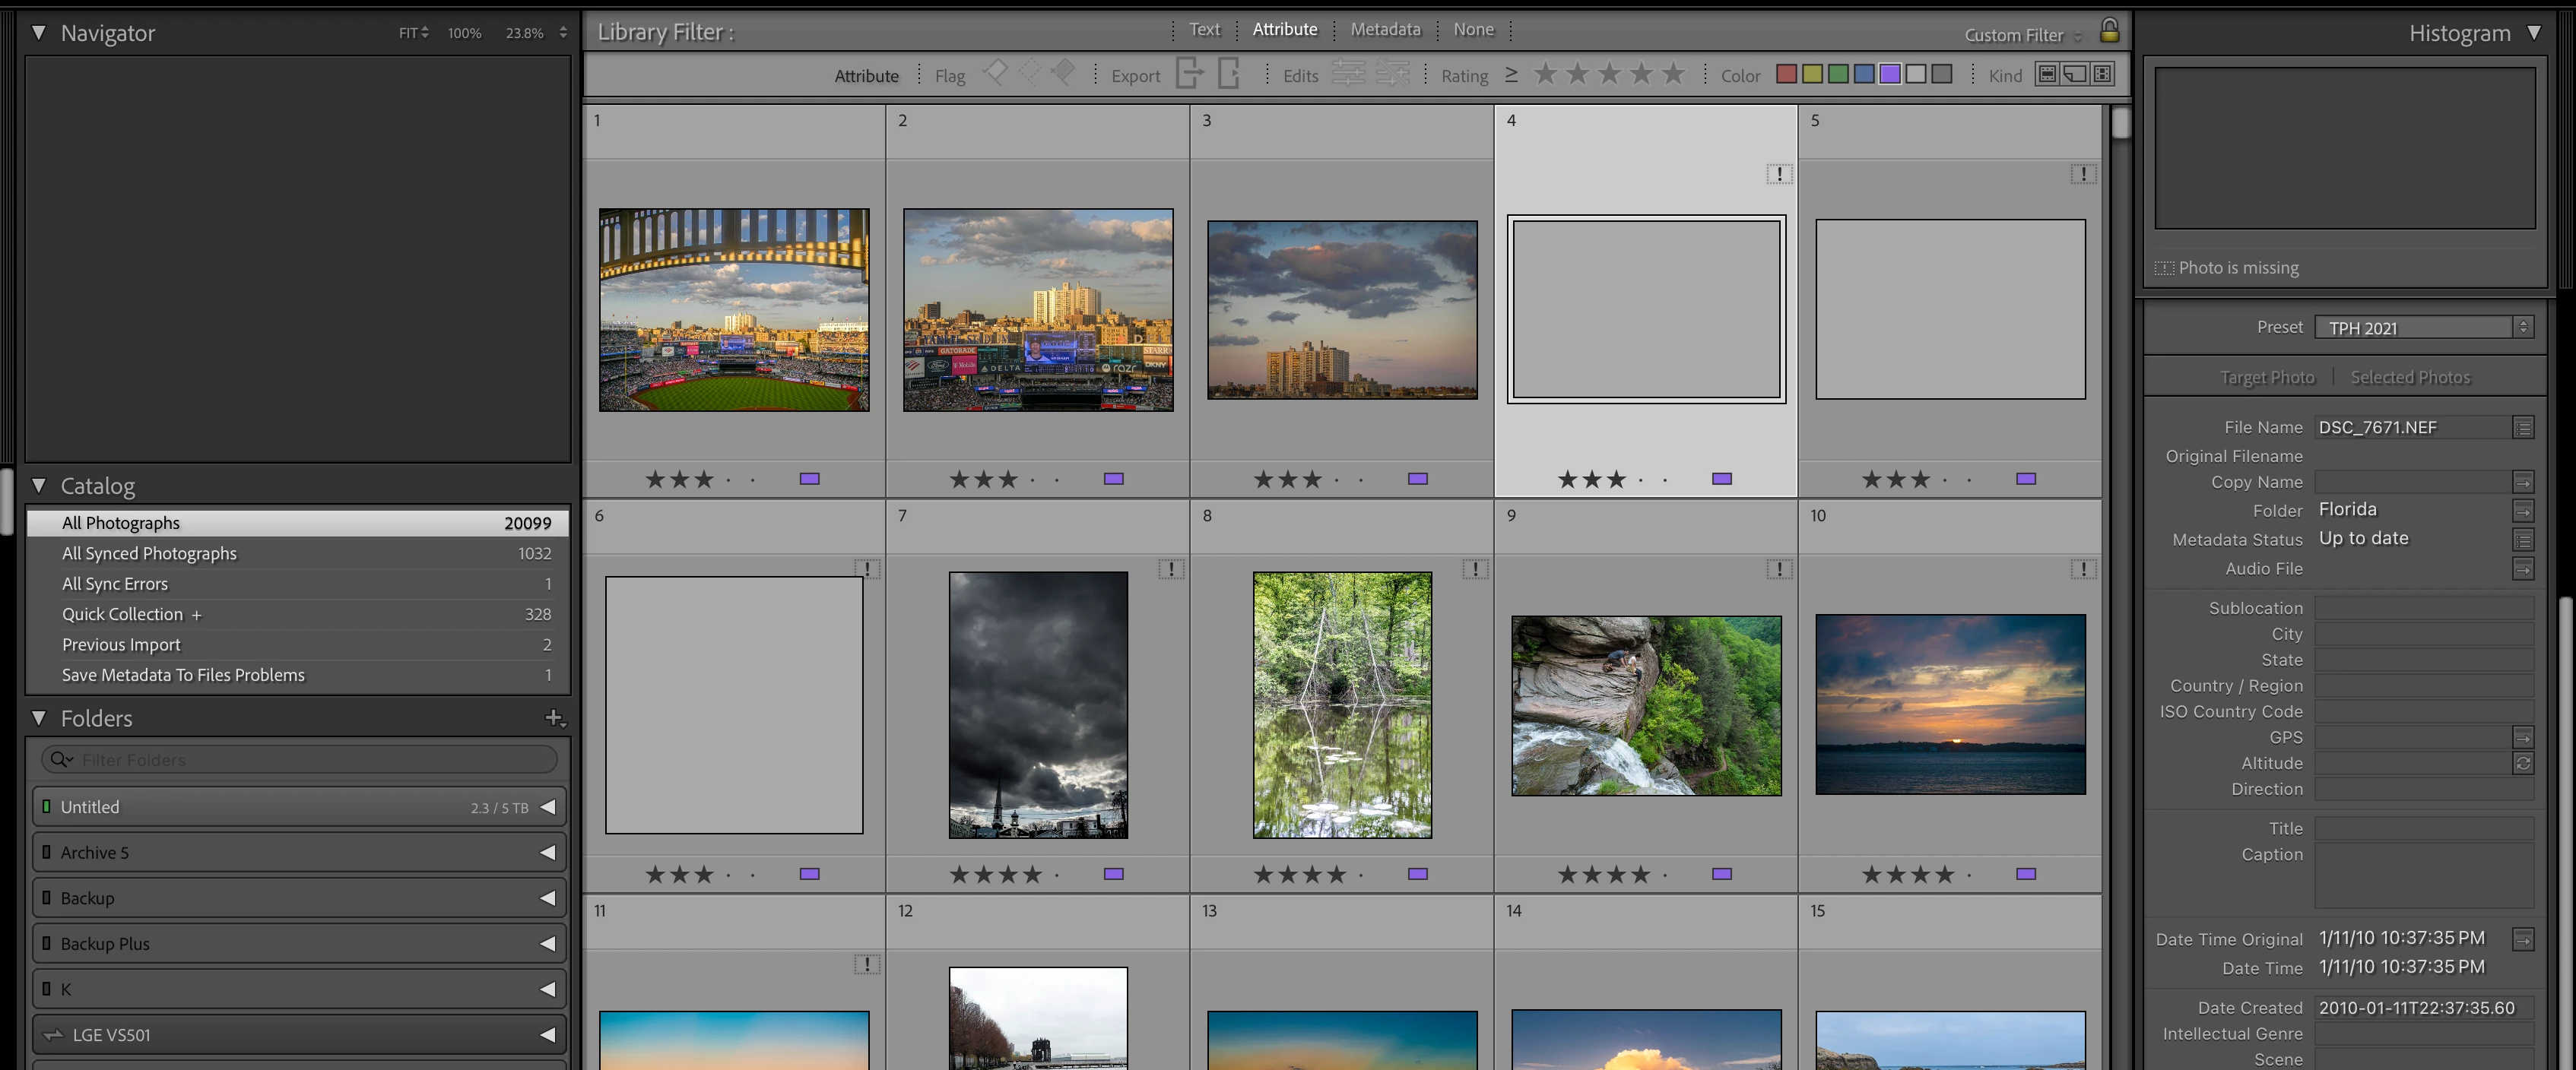
Task: Select the Text filter tab
Action: 1204,30
